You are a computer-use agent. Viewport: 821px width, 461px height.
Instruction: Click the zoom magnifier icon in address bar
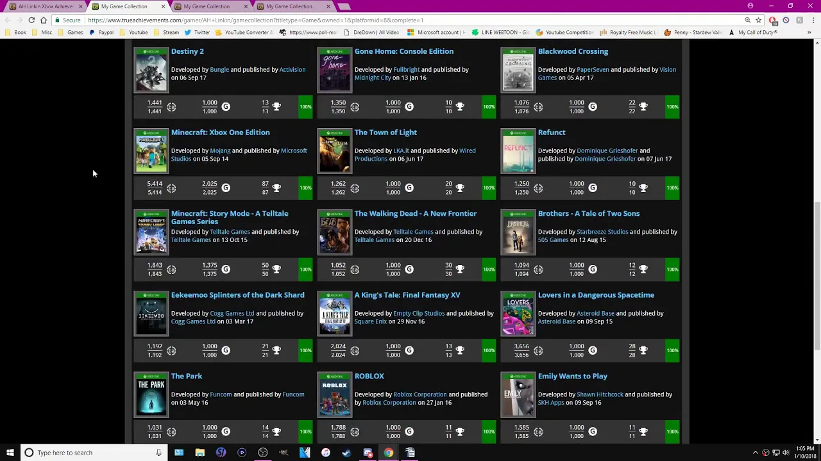(747, 20)
